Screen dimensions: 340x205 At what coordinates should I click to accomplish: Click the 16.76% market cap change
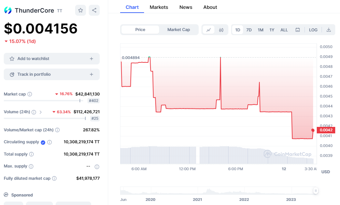tap(64, 94)
